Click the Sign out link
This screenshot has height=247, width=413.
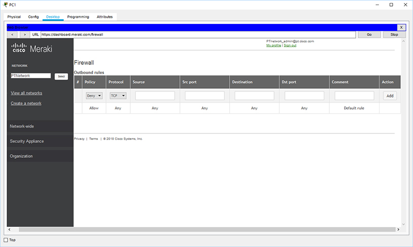pyautogui.click(x=290, y=45)
